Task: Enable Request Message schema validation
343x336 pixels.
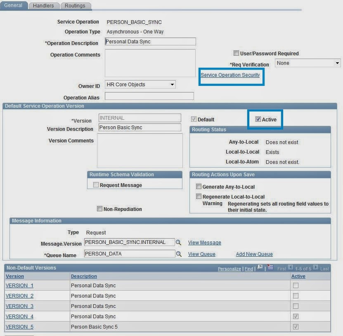Action: click(96, 185)
